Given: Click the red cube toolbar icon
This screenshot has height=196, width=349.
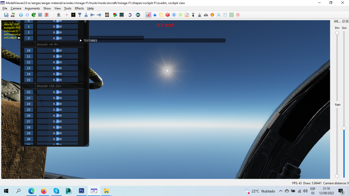Looking at the screenshot, I should click(x=168, y=15).
